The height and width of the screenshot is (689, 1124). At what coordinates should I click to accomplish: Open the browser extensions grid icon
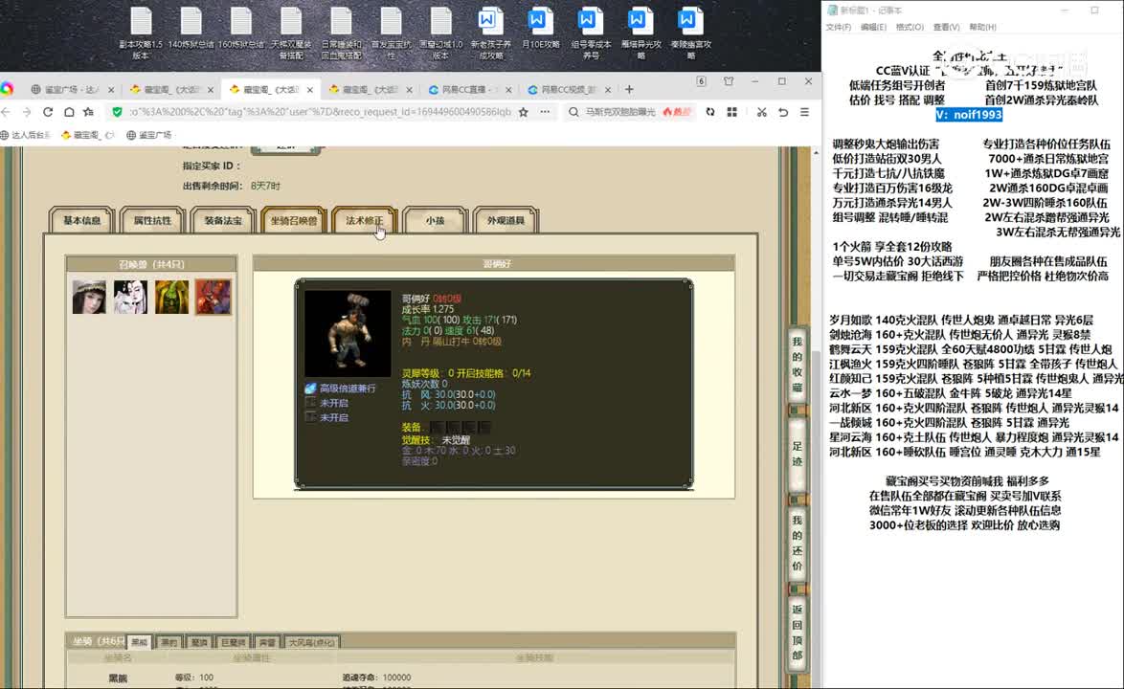tap(731, 112)
